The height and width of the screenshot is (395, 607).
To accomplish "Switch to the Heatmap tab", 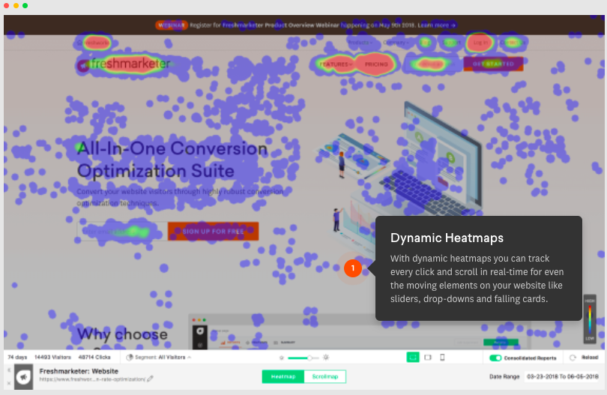I will point(283,376).
